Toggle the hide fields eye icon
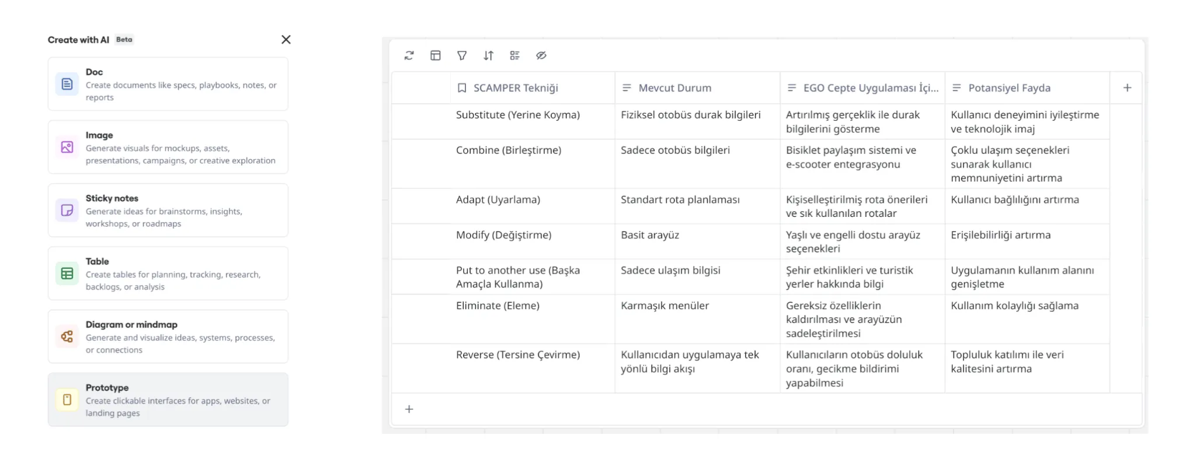The height and width of the screenshot is (470, 1193). [x=541, y=55]
